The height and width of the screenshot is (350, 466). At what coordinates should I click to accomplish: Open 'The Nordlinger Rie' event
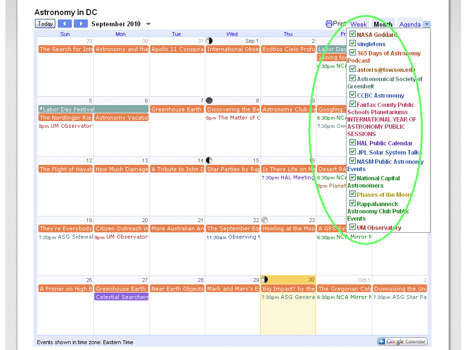66,118
